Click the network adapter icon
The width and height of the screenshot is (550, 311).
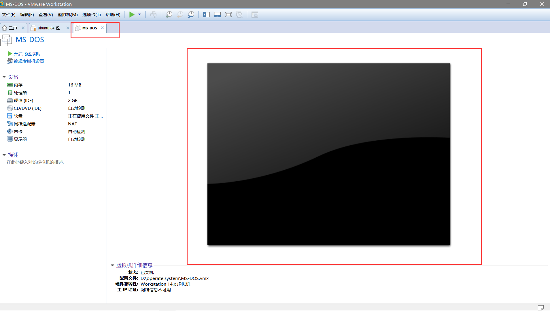(x=10, y=124)
